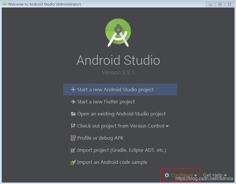Image resolution: width=236 pixels, height=184 pixels.
Task: Click the Import project arrow icon
Action: (x=73, y=150)
